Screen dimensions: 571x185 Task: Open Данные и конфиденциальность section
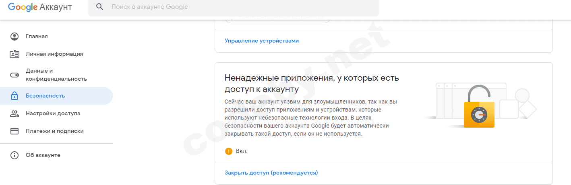click(x=56, y=75)
